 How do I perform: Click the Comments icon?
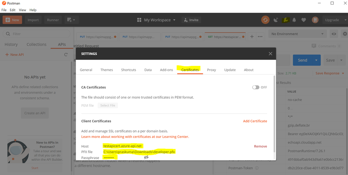pos(314,46)
